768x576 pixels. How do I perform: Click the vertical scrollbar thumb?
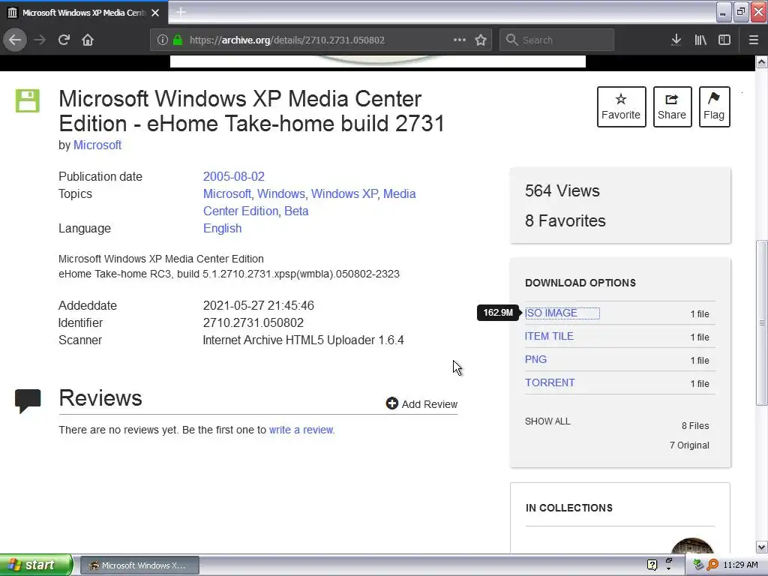(761, 322)
